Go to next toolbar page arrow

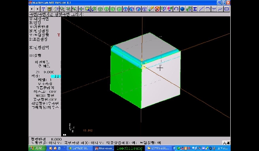(38, 9)
